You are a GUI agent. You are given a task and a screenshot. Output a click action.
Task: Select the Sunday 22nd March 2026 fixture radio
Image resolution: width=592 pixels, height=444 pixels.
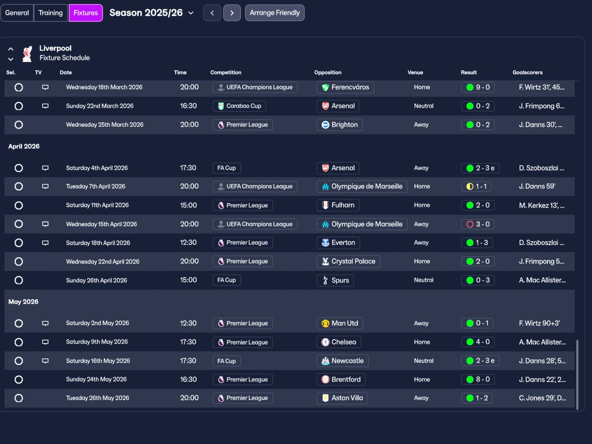click(x=18, y=106)
